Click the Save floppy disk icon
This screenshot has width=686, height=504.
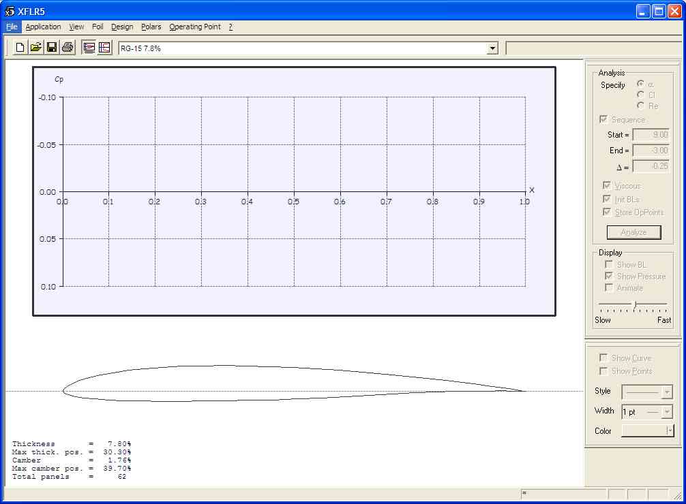(x=52, y=48)
